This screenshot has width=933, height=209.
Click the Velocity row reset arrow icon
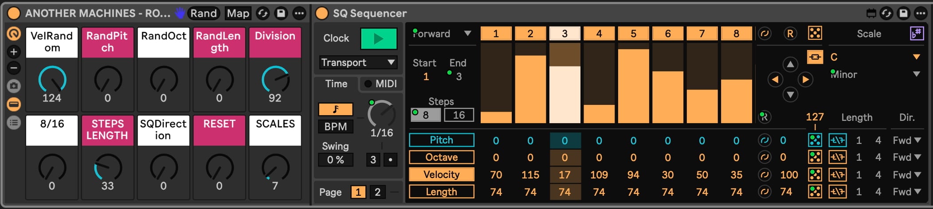coord(765,175)
